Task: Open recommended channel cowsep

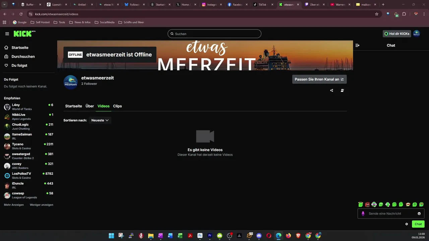Action: pyautogui.click(x=28, y=195)
